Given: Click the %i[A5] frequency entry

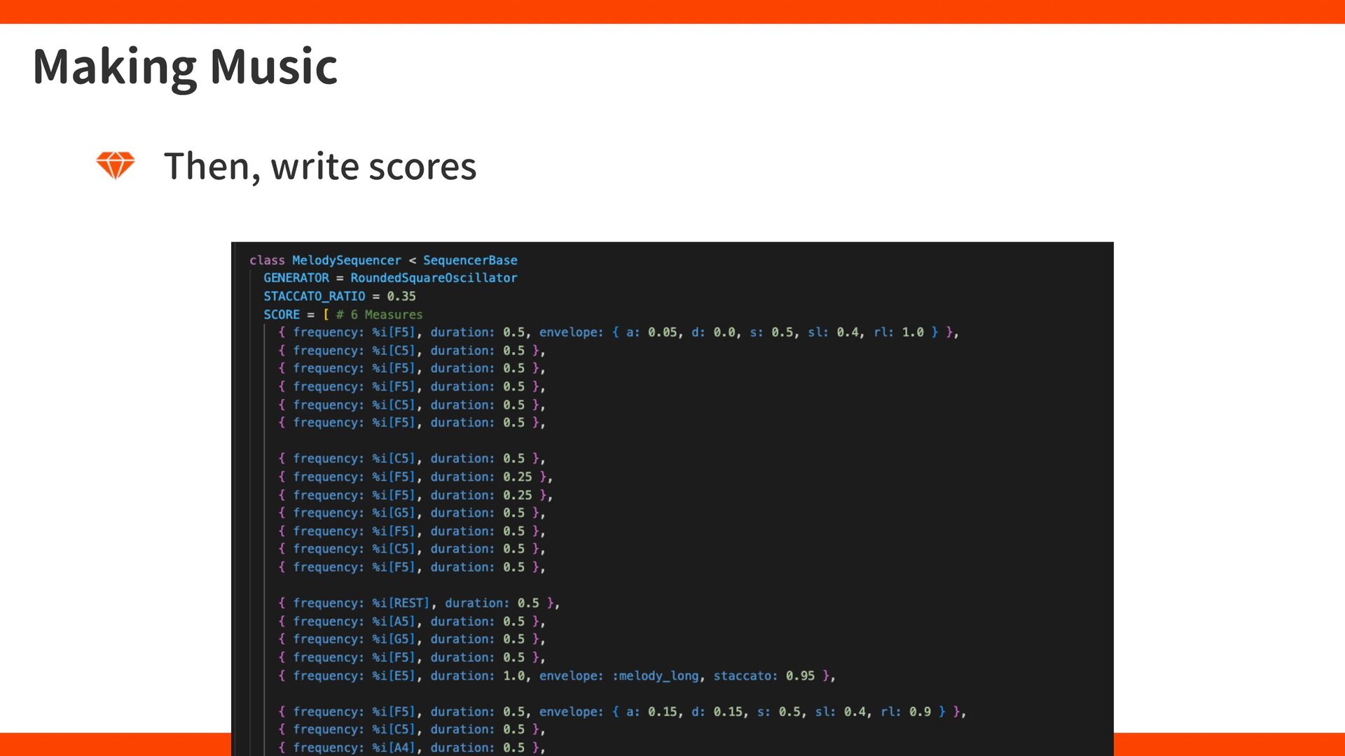Looking at the screenshot, I should point(393,622).
